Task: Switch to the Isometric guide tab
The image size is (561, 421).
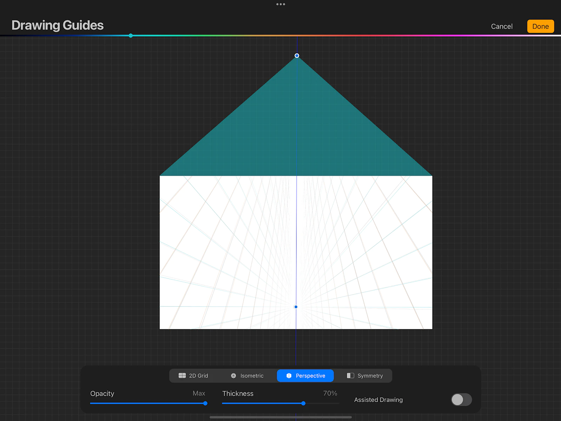Action: 247,376
